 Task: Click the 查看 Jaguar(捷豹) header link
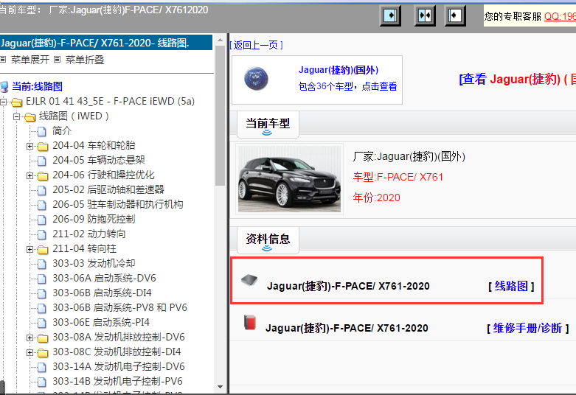517,79
